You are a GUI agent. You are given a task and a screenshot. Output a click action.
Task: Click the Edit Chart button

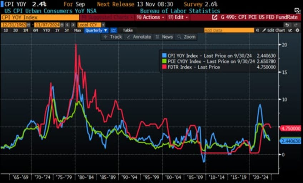pos(273,30)
